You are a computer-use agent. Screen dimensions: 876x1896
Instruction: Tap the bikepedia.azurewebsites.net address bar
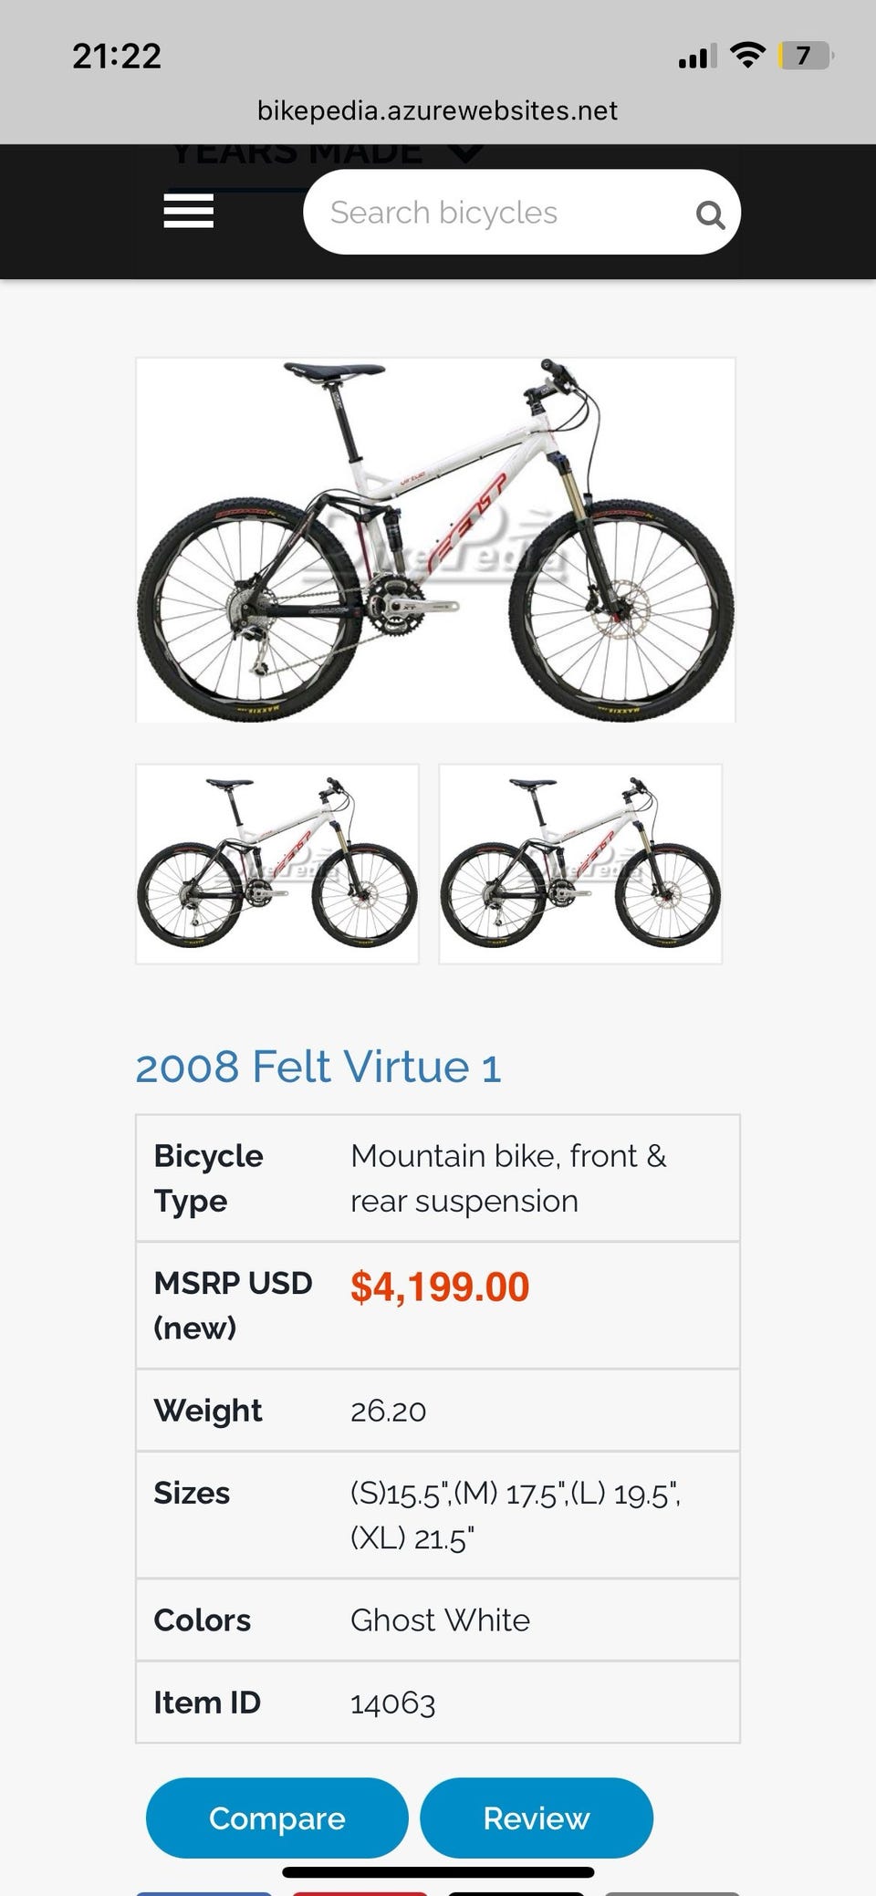click(437, 111)
